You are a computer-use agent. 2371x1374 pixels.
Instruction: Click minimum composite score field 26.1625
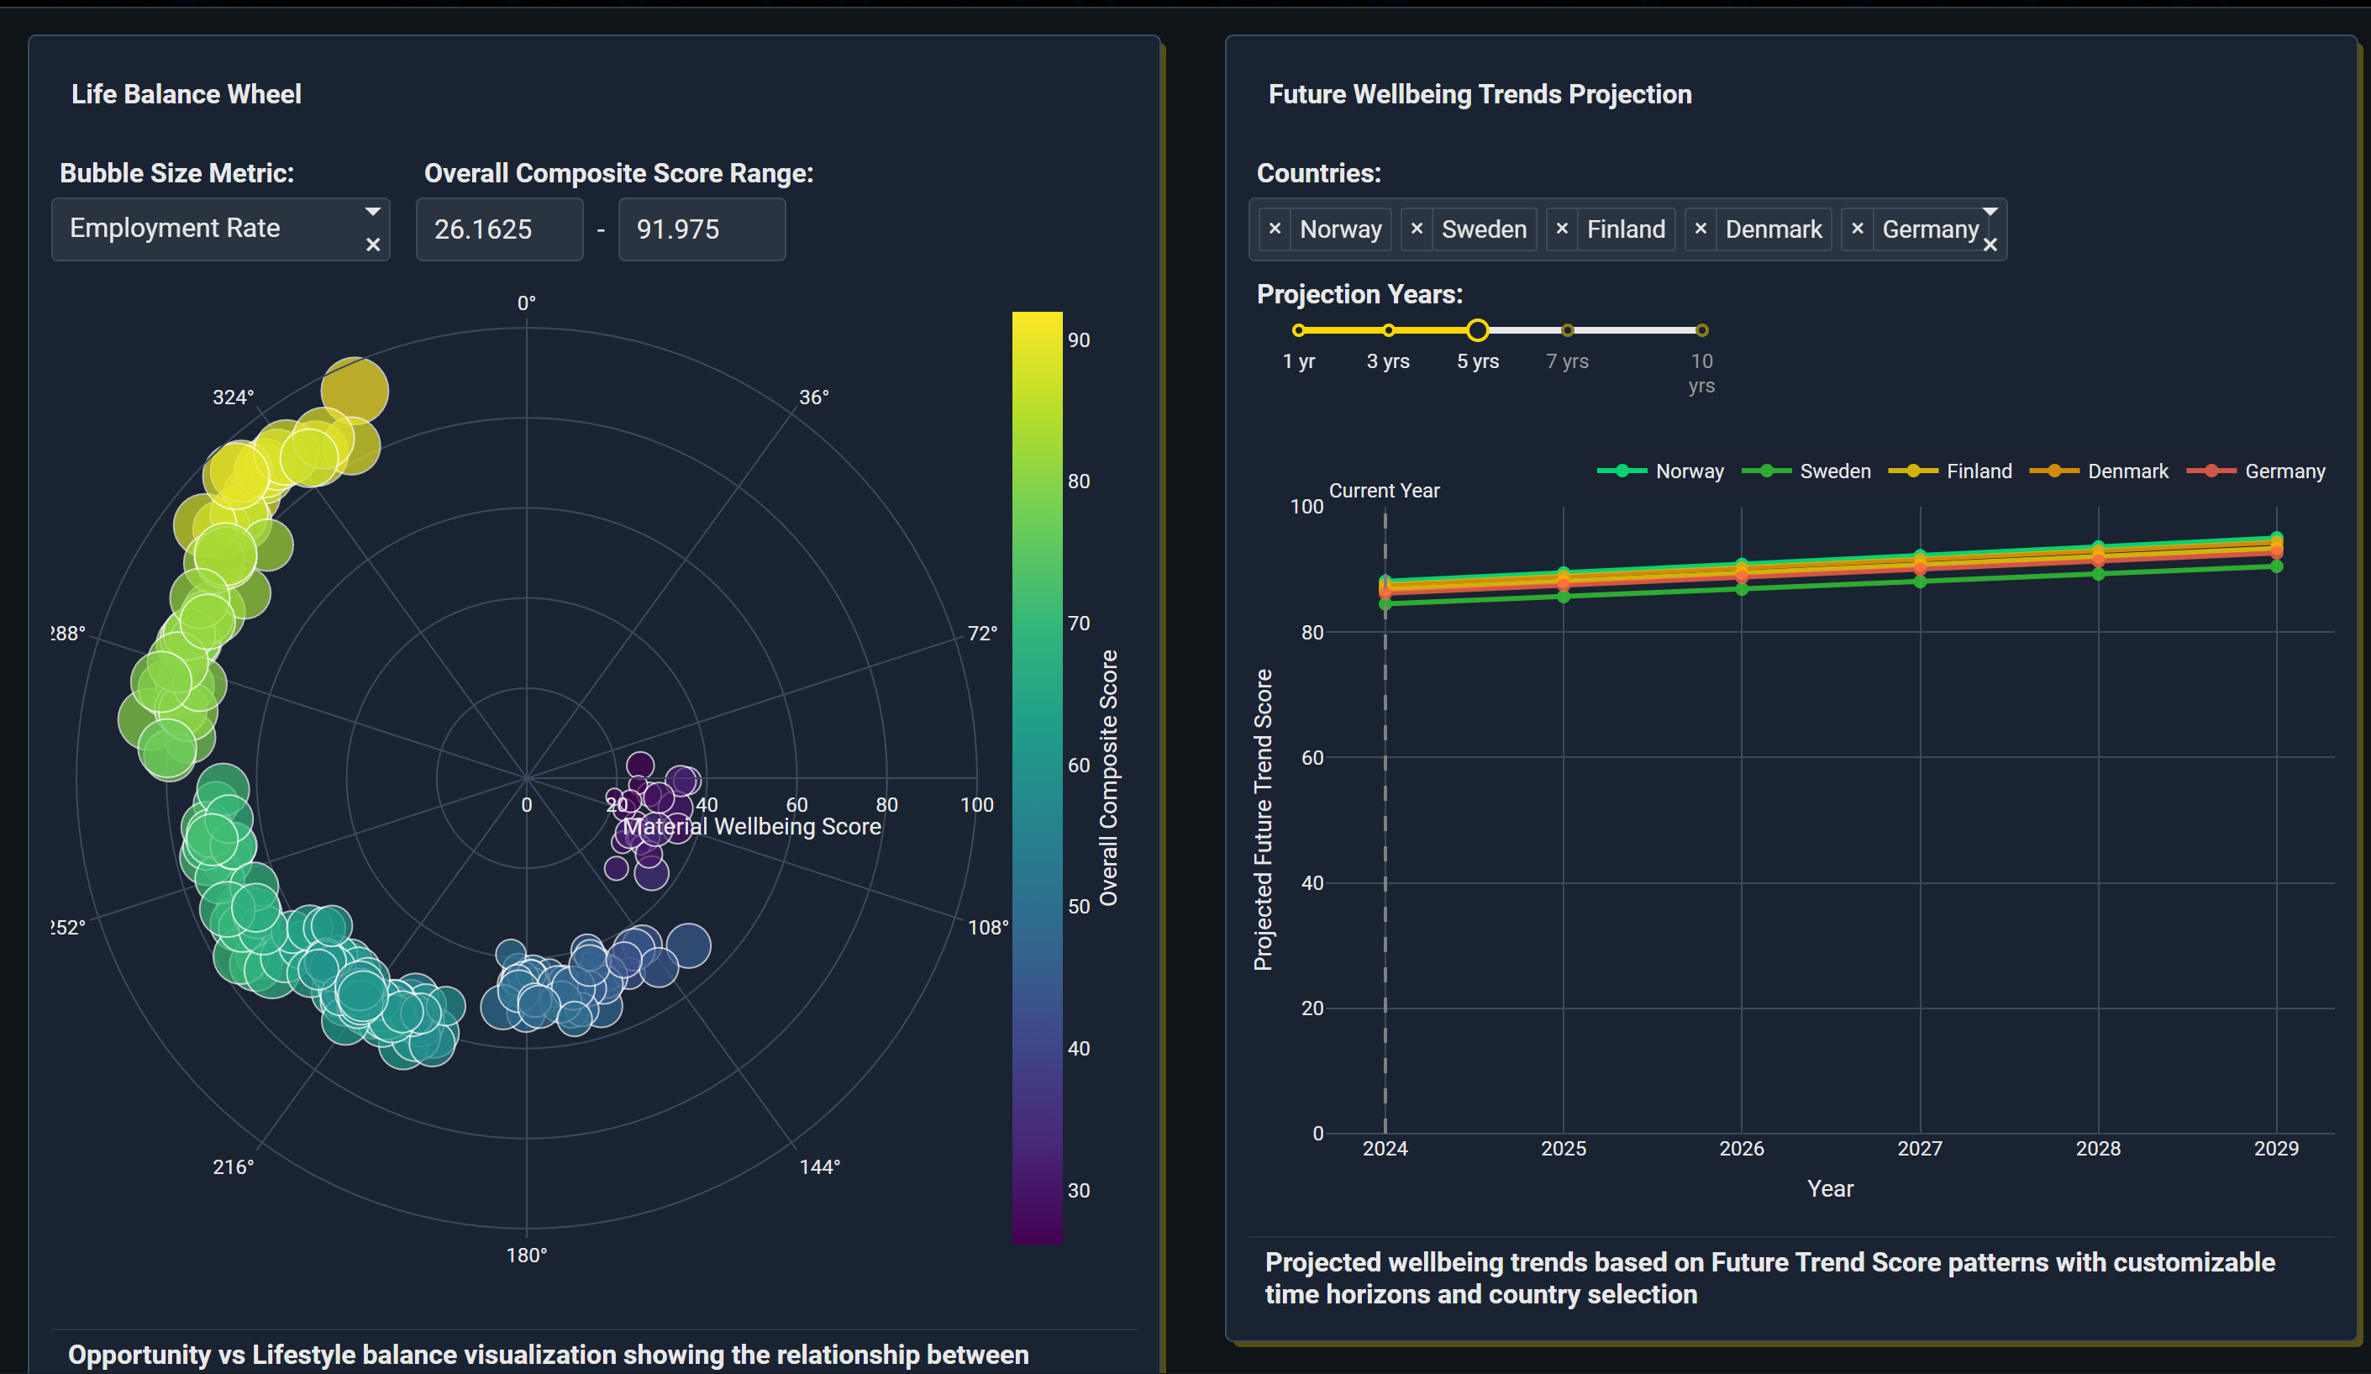point(499,229)
